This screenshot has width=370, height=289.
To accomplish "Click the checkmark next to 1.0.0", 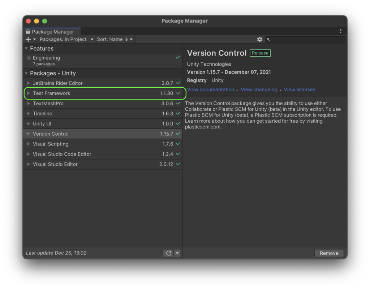I will click(x=178, y=123).
